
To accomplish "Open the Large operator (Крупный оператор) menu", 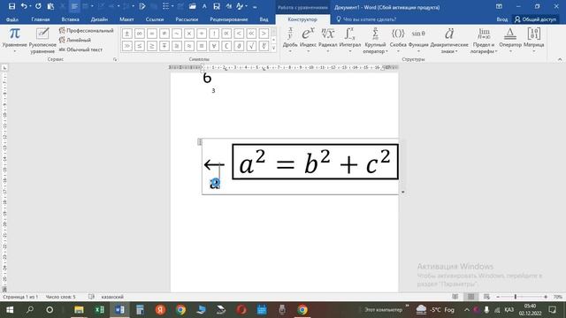I will (x=375, y=41).
